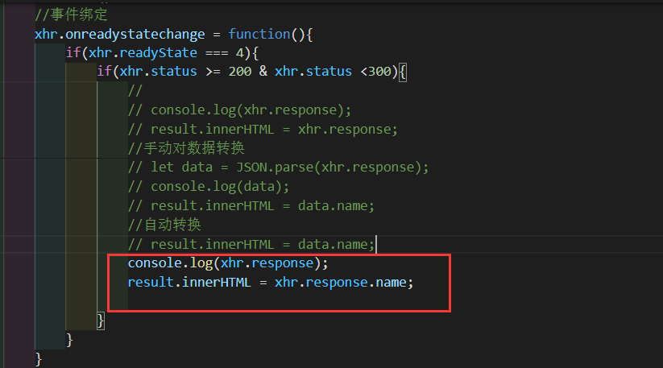Click the & operator between status checks
The height and width of the screenshot is (368, 663).
[263, 72]
